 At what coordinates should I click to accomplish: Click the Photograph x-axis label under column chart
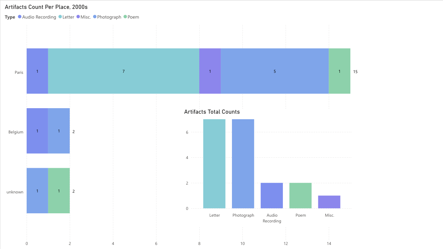243,215
